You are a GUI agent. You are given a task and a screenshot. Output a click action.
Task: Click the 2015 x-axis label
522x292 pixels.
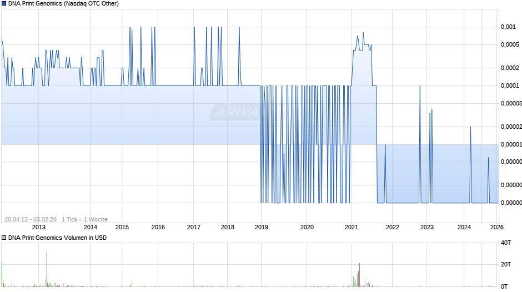coord(122,227)
